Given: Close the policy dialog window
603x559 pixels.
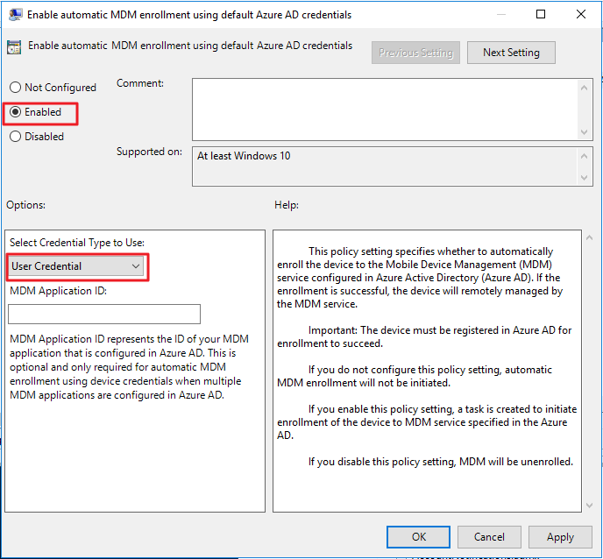Looking at the screenshot, I should (581, 14).
